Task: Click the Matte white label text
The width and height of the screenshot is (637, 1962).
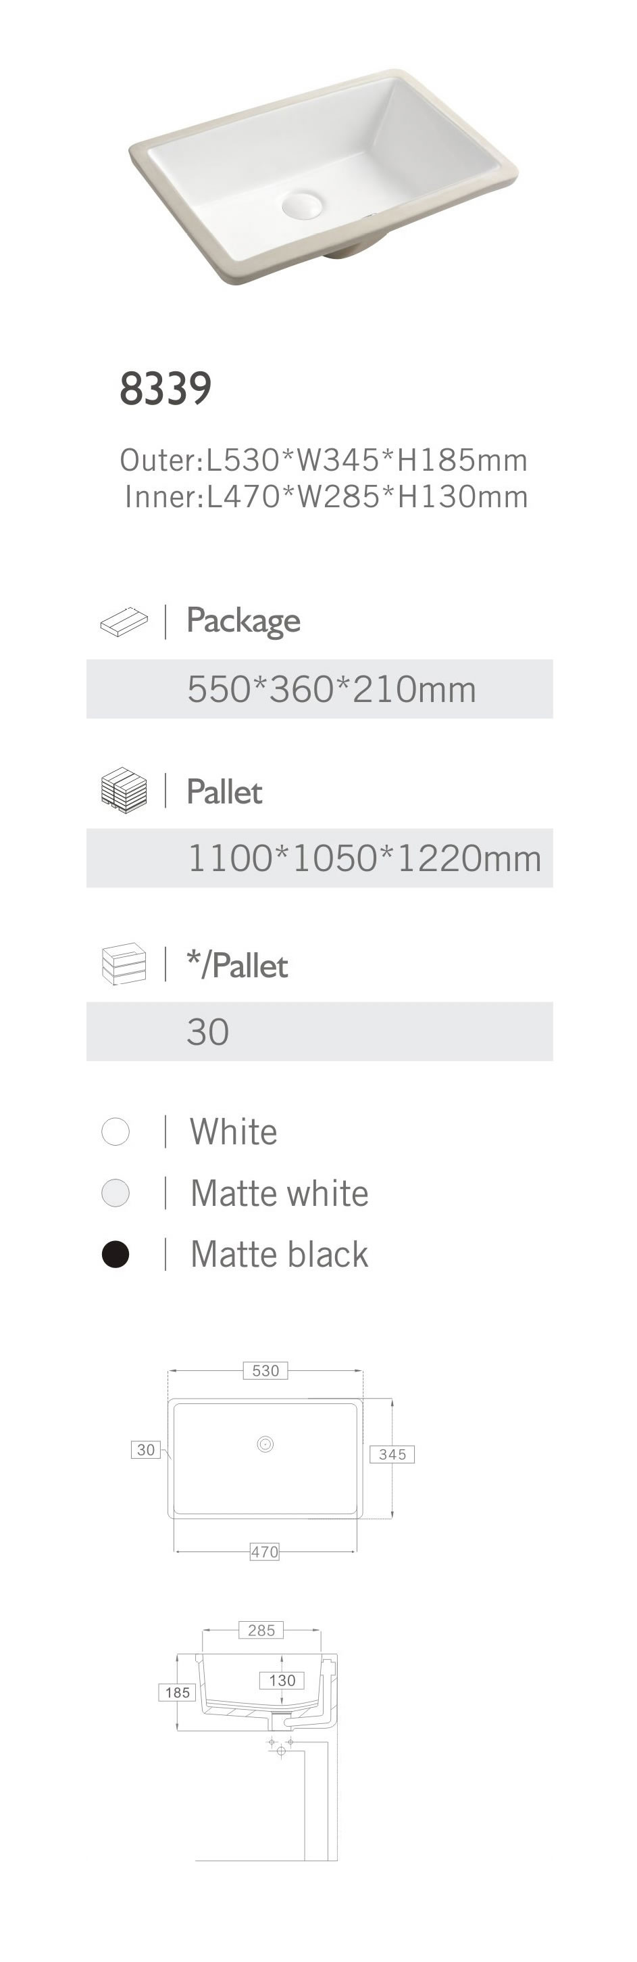Action: pyautogui.click(x=278, y=1193)
